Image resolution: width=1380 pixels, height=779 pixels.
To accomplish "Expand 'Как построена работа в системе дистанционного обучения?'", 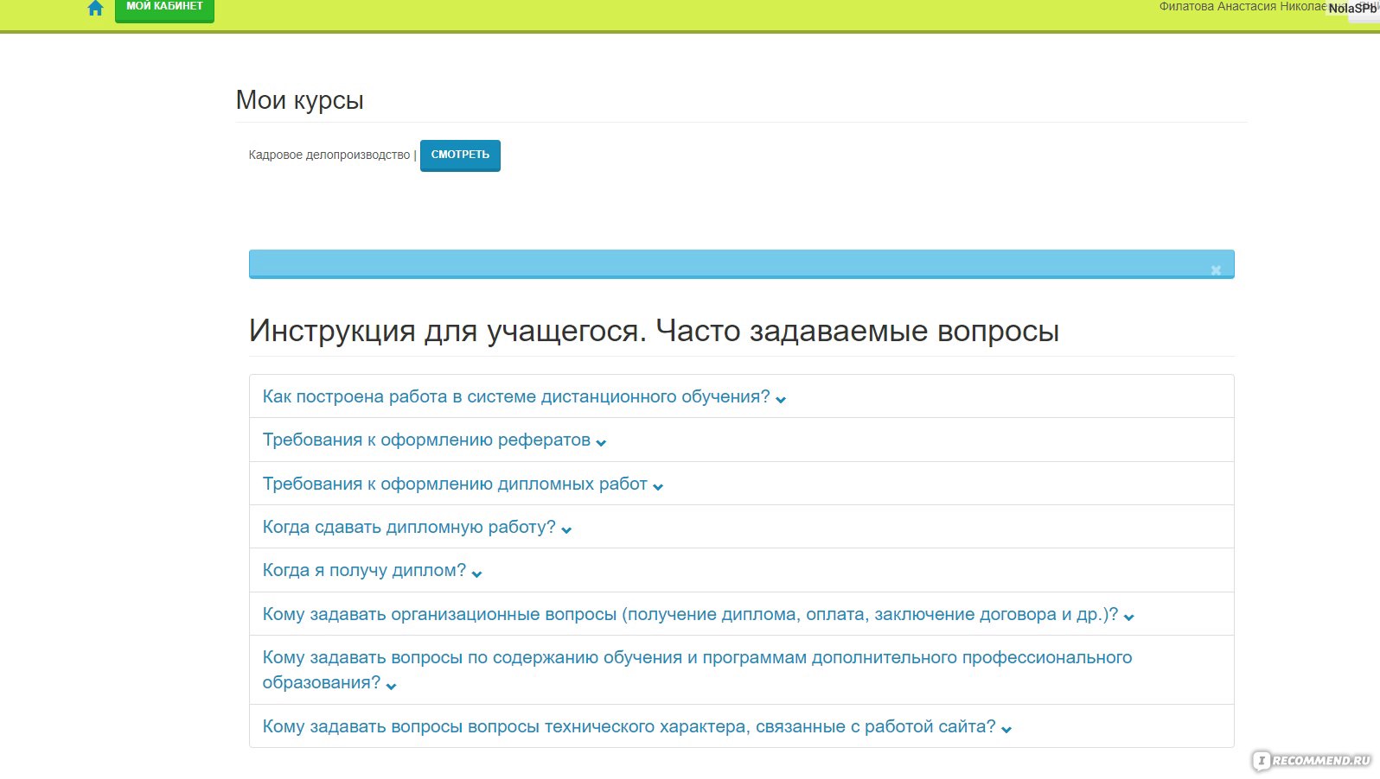I will (x=524, y=396).
